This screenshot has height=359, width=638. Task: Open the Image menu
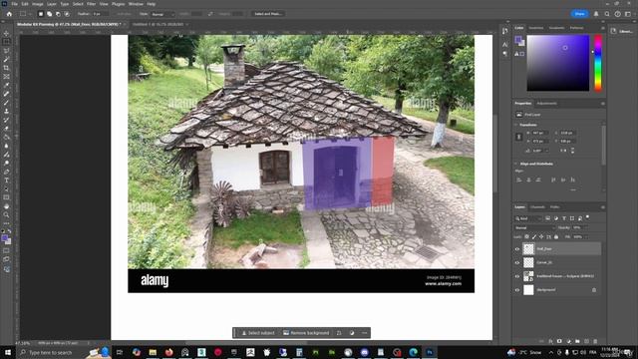pos(38,4)
